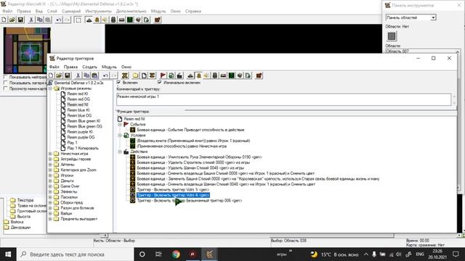Select 'Текстура' folder in main window palette

(x=25, y=200)
